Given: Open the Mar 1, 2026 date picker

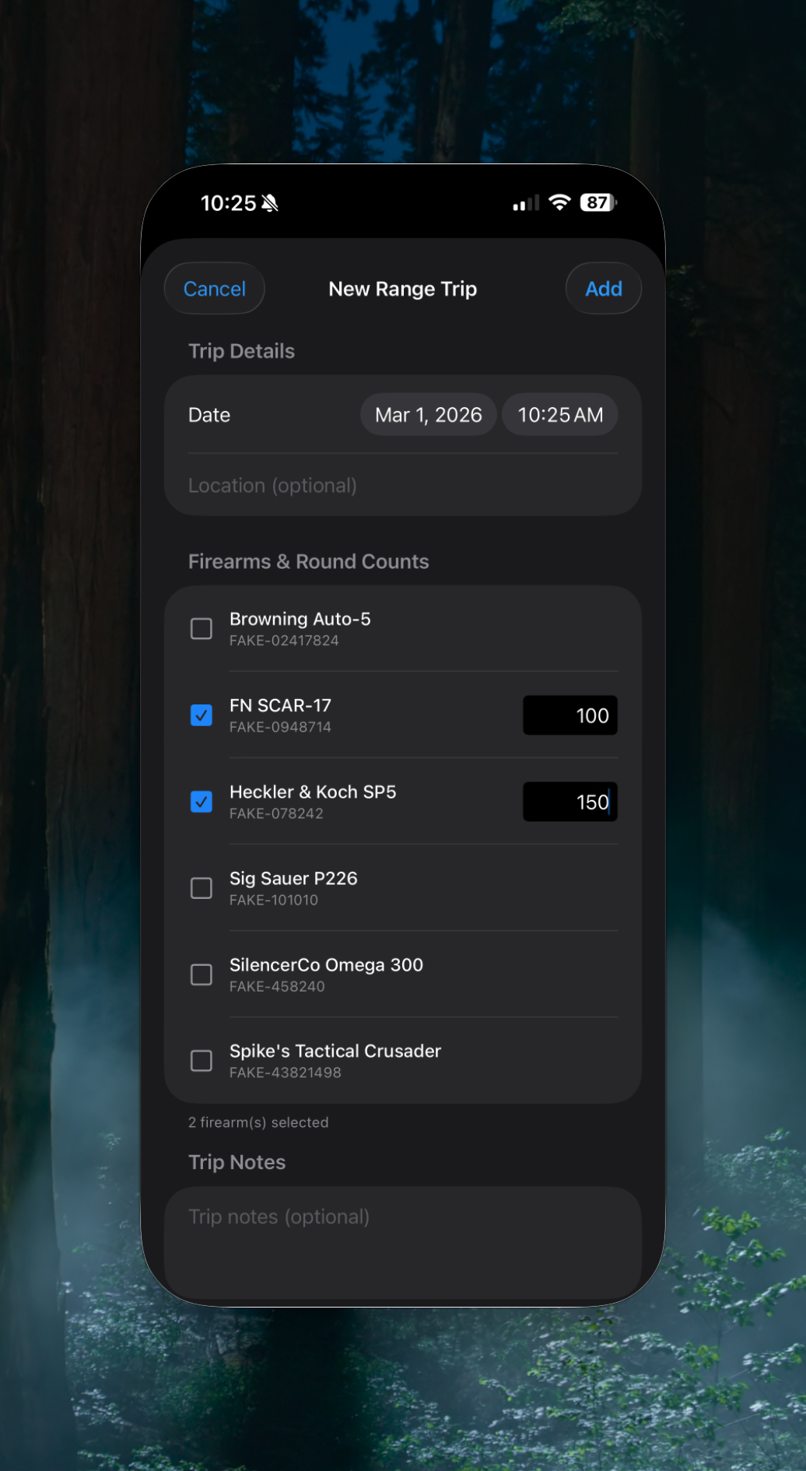Looking at the screenshot, I should coord(428,415).
